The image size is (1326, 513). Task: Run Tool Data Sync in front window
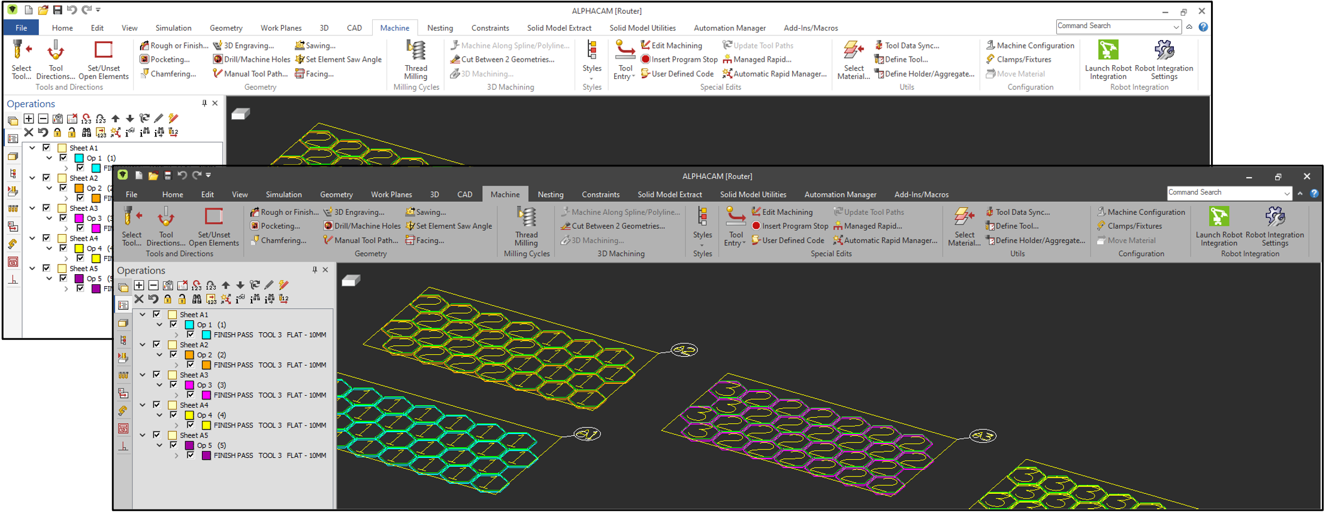[1017, 212]
